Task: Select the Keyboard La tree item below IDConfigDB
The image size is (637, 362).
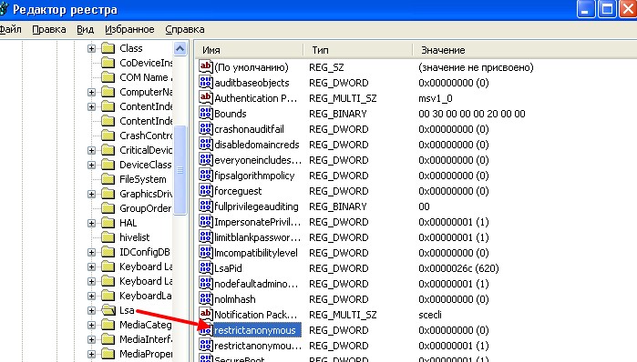Action: coord(146,266)
